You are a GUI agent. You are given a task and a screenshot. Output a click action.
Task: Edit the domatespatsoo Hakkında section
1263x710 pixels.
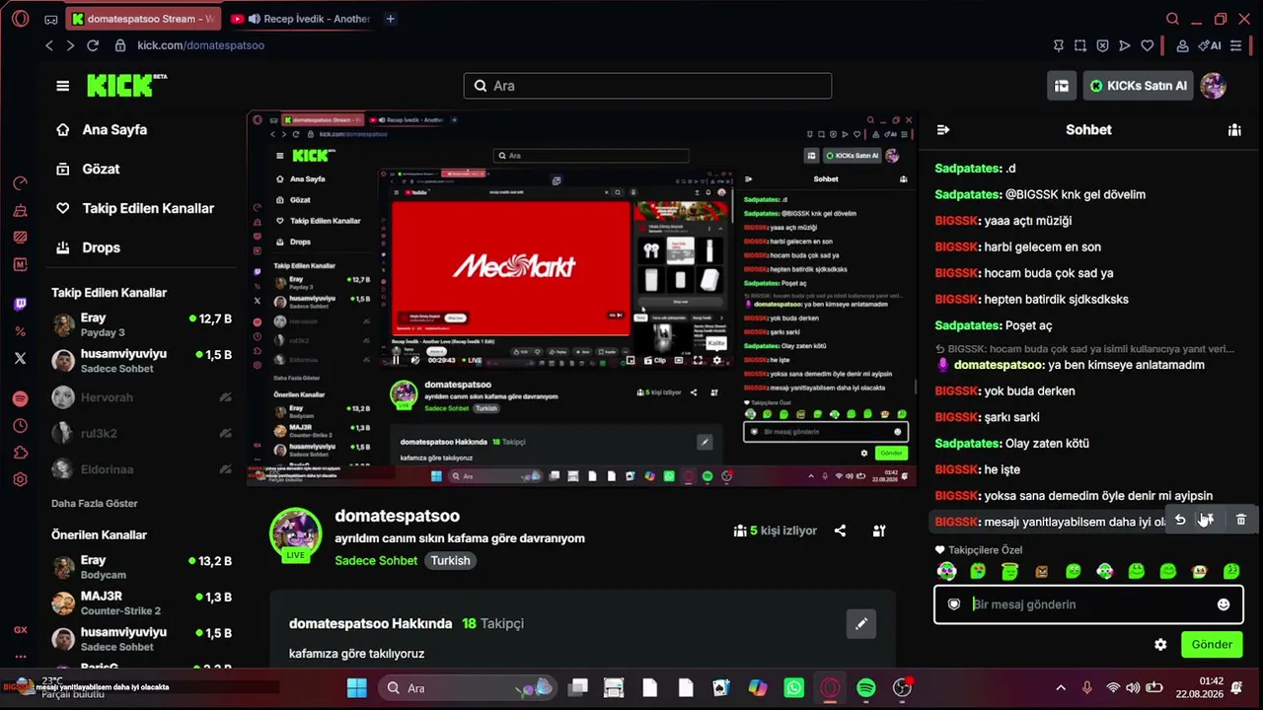pos(861,623)
